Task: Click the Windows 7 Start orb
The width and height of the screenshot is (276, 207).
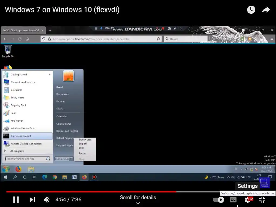Action: point(6,169)
